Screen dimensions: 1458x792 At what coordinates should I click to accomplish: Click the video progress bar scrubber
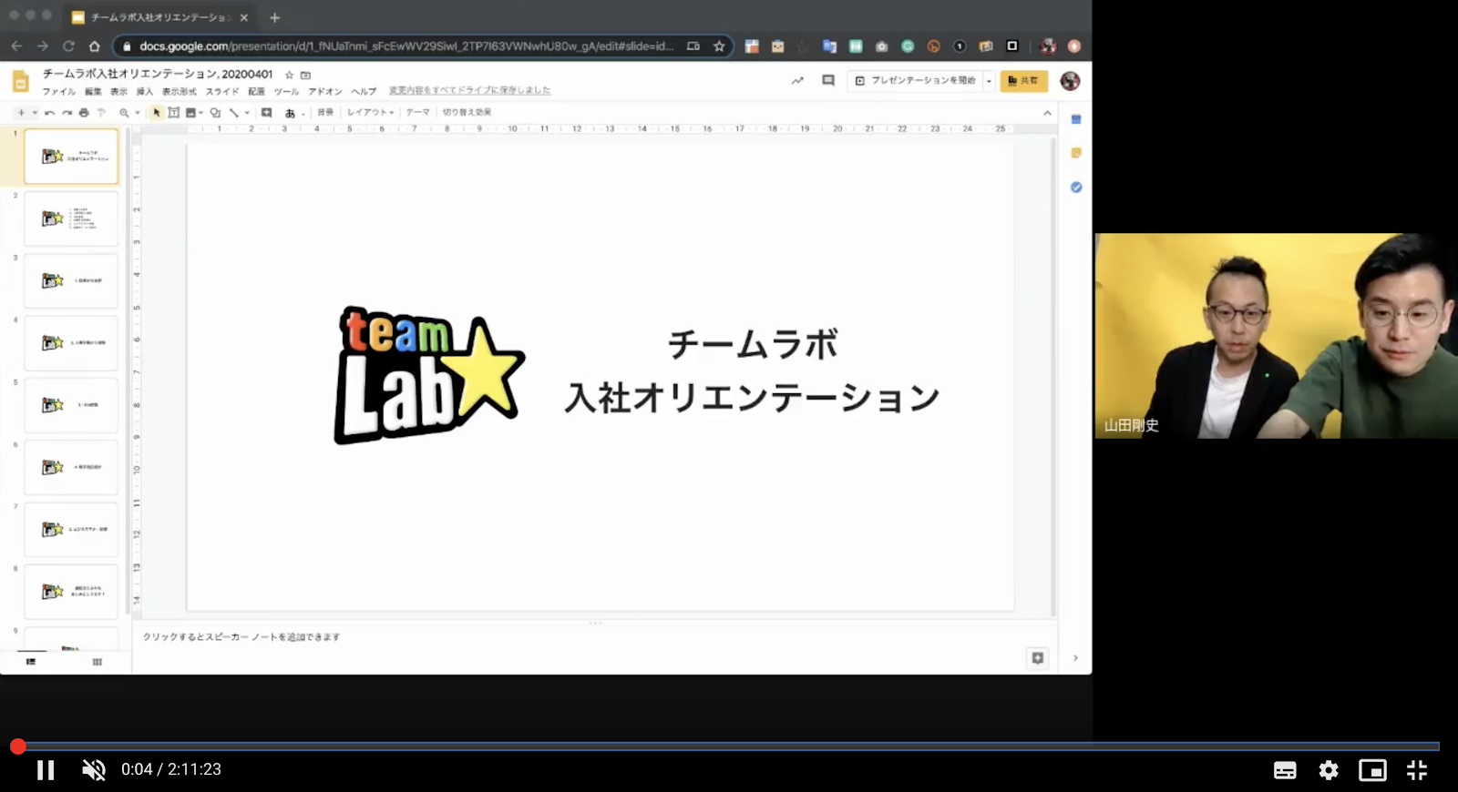(18, 746)
